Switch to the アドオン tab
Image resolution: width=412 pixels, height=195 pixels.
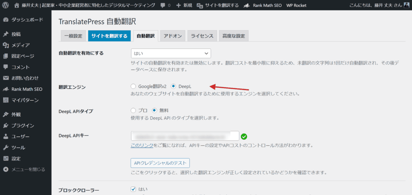coord(173,36)
